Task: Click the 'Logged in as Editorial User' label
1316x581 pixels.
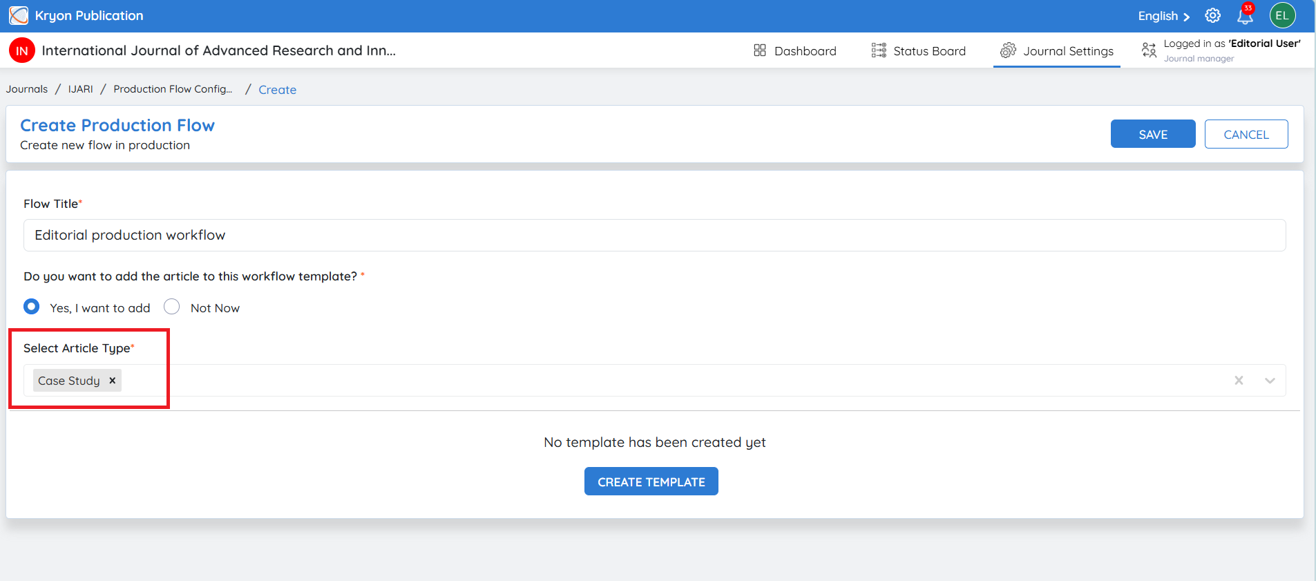Action: click(1232, 44)
